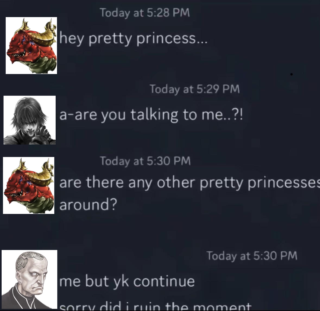This screenshot has width=320, height=311.
Task: Select the "hey pretty princess..." message
Action: tap(134, 39)
